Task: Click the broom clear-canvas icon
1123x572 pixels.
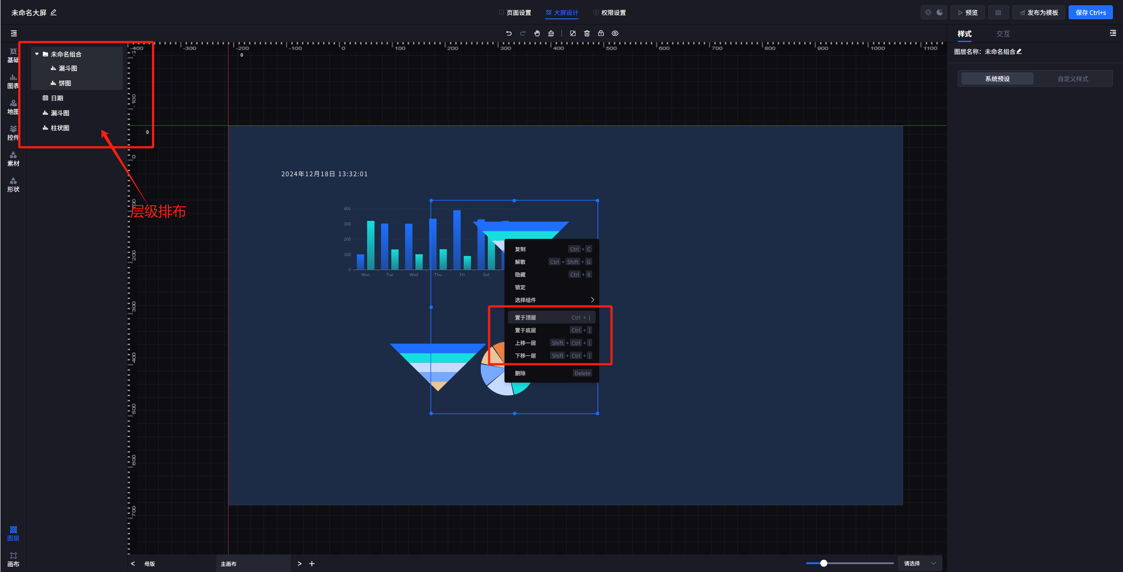Action: [x=551, y=33]
